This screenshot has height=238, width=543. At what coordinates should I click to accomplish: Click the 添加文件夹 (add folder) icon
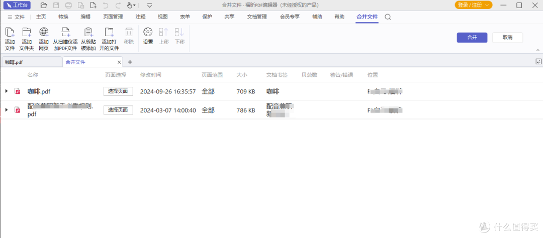click(27, 32)
